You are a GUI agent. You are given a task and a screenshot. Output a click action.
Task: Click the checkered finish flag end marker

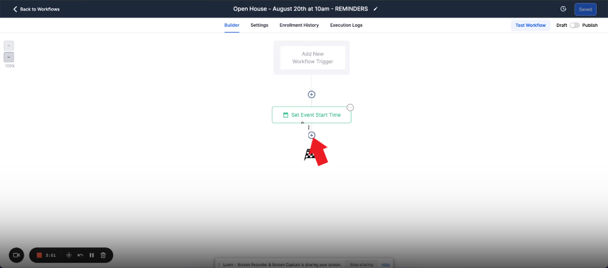pyautogui.click(x=310, y=155)
